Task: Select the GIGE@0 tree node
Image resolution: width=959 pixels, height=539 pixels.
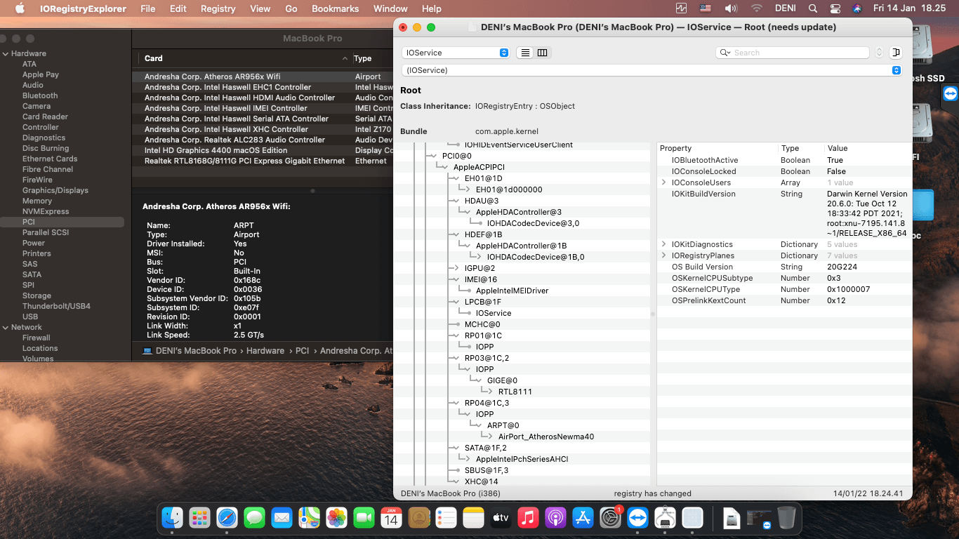Action: pyautogui.click(x=502, y=380)
